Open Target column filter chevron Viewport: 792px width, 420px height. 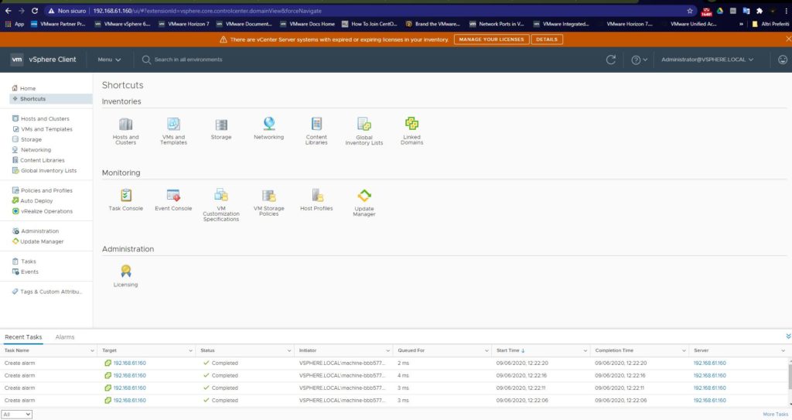point(190,350)
